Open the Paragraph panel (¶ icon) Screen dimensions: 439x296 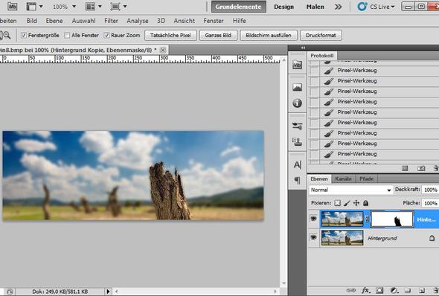[298, 181]
